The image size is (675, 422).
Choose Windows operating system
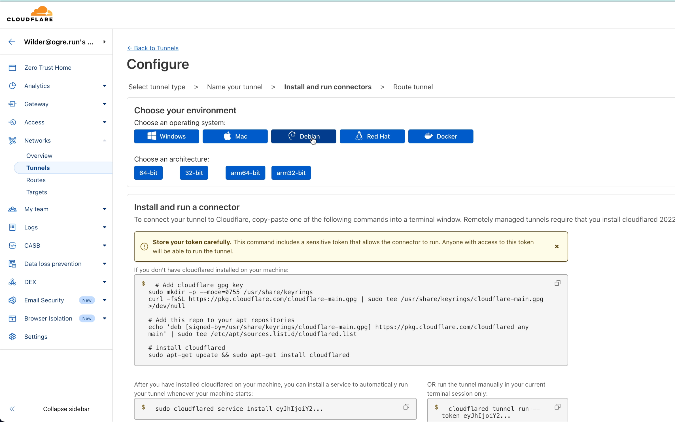pyautogui.click(x=166, y=136)
